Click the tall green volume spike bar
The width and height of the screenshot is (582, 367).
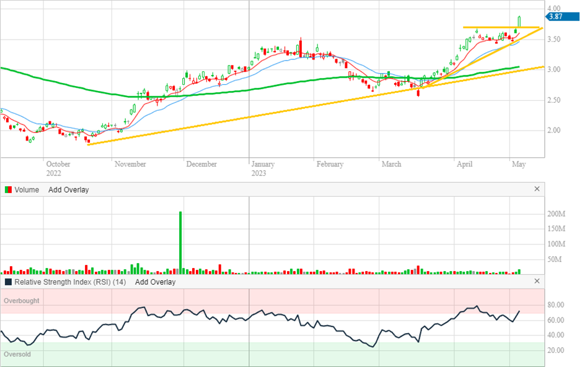180,243
